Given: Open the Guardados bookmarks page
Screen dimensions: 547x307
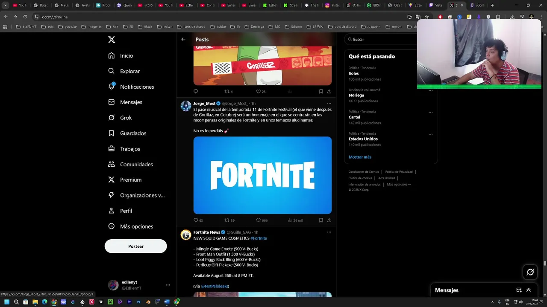Looking at the screenshot, I should [x=127, y=133].
